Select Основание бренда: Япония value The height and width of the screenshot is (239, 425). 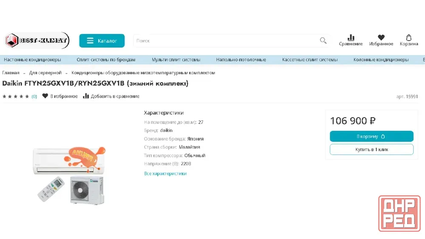[x=195, y=139]
